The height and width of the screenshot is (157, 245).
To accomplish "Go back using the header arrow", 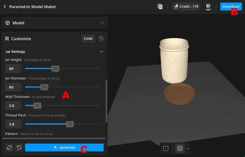I will click(x=5, y=6).
